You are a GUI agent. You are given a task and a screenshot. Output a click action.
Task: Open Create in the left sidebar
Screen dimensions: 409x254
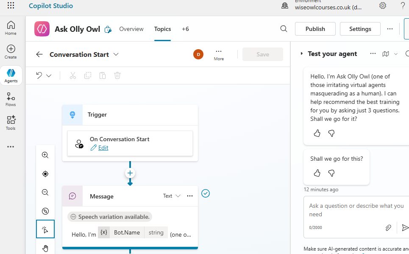[x=11, y=52]
